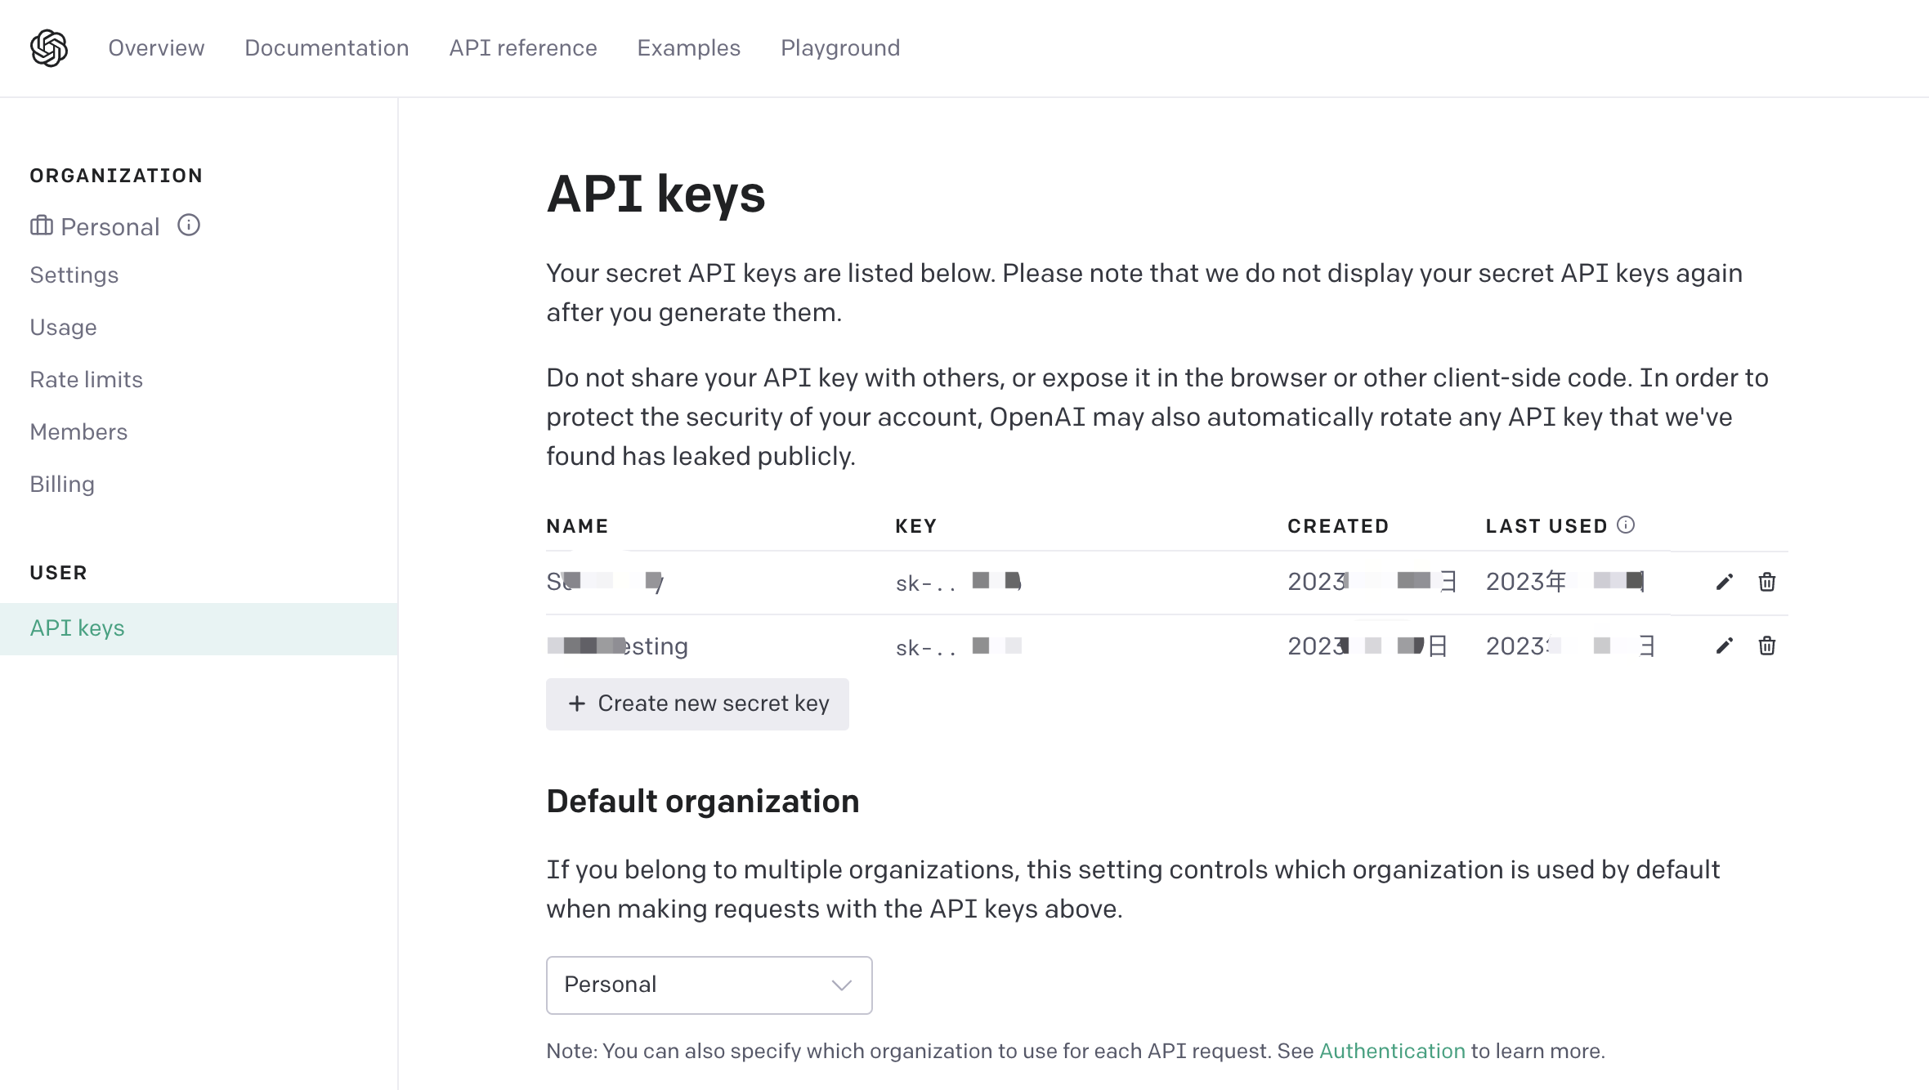
Task: Open the Default organization Personal dropdown
Action: (709, 985)
